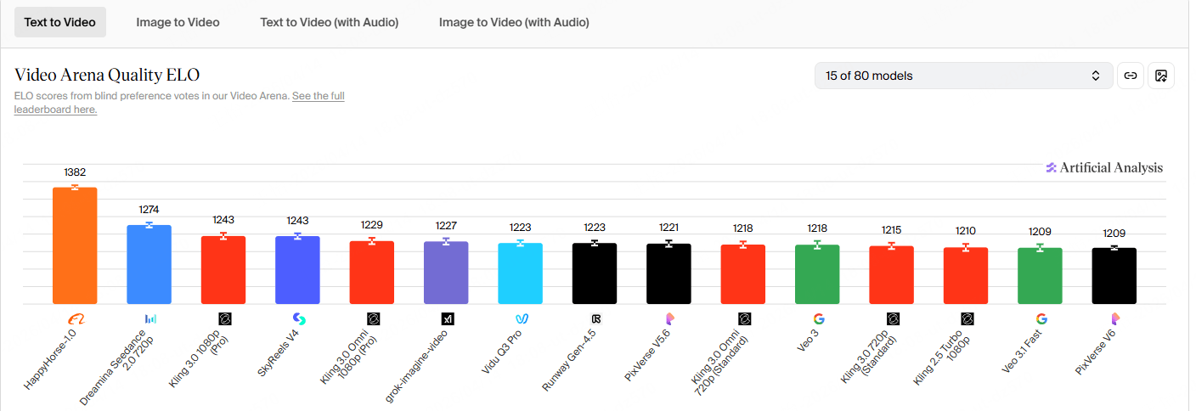
Task: Select the Text to Video tab
Action: point(59,22)
